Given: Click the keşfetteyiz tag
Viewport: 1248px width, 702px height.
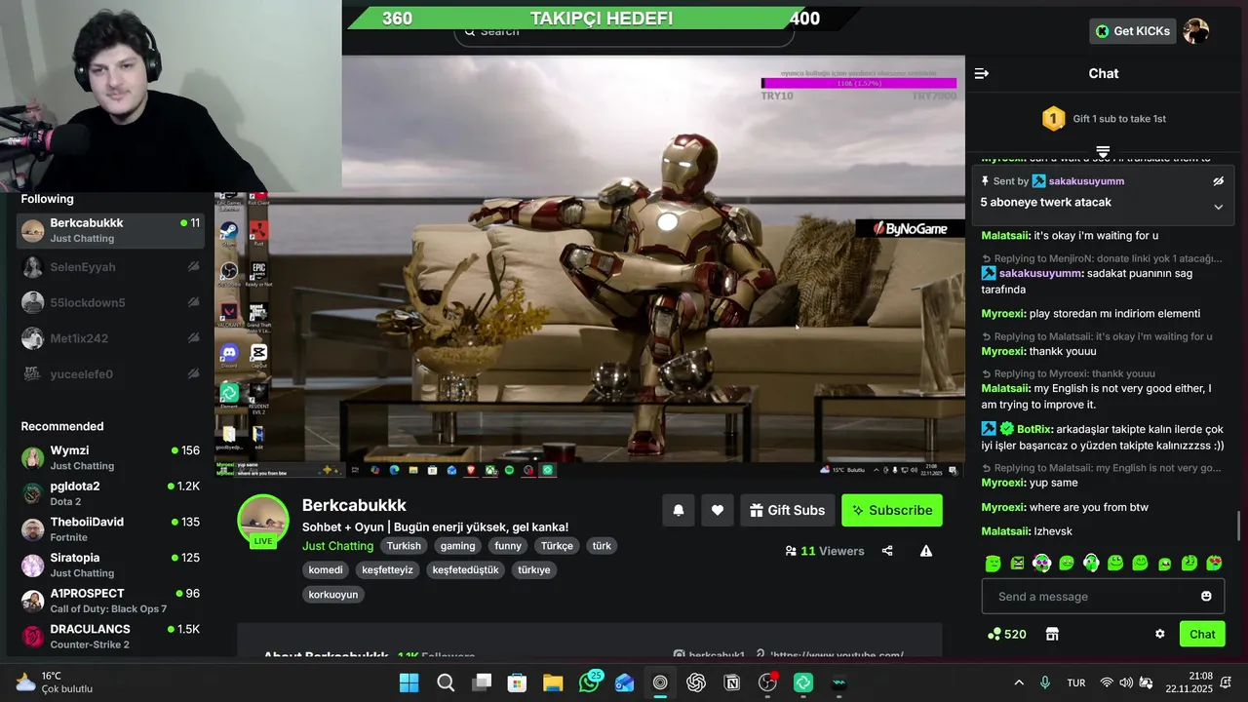Looking at the screenshot, I should click(387, 570).
